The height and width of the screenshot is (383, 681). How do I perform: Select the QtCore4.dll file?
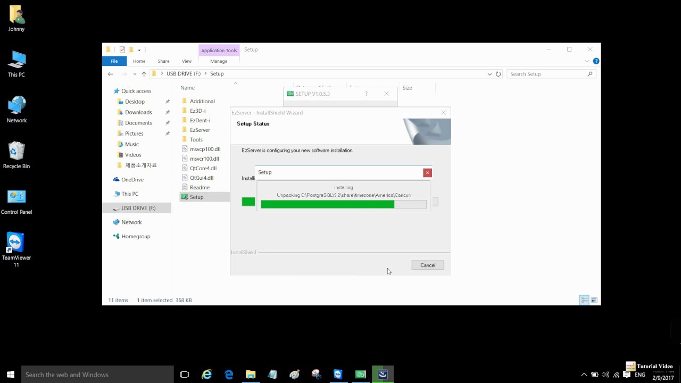(199, 168)
